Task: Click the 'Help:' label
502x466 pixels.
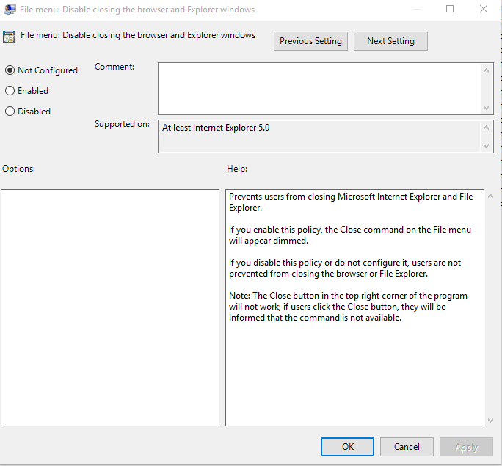Action: tap(237, 169)
